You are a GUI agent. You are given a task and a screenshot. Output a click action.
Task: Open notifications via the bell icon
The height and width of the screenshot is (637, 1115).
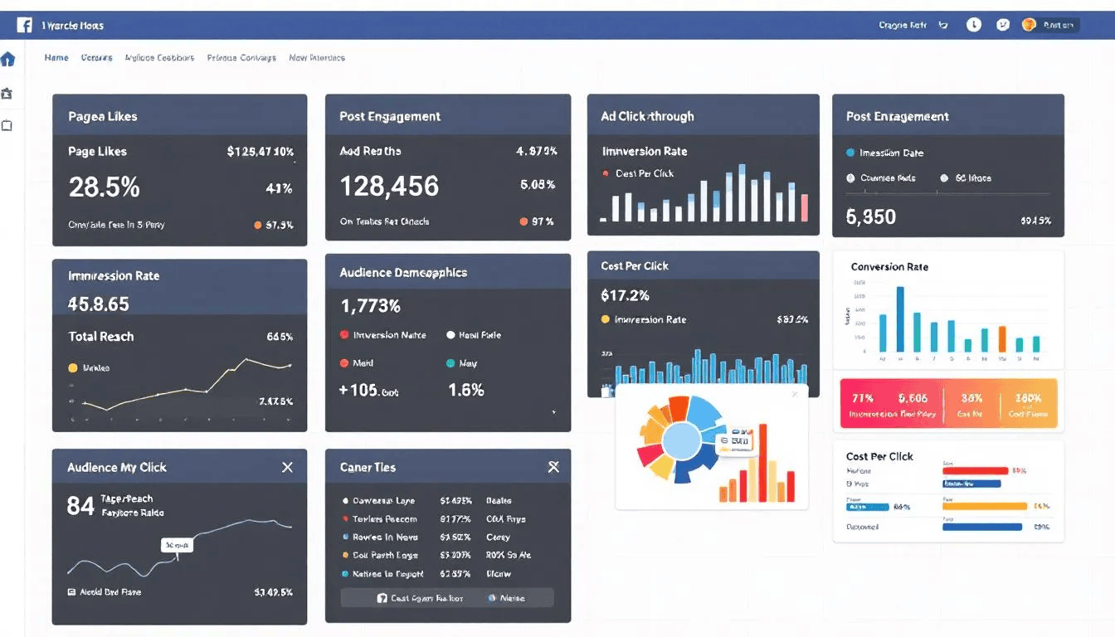[x=973, y=24]
